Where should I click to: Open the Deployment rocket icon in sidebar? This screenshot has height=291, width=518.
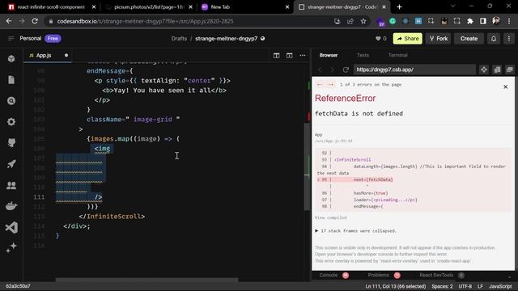point(11,164)
